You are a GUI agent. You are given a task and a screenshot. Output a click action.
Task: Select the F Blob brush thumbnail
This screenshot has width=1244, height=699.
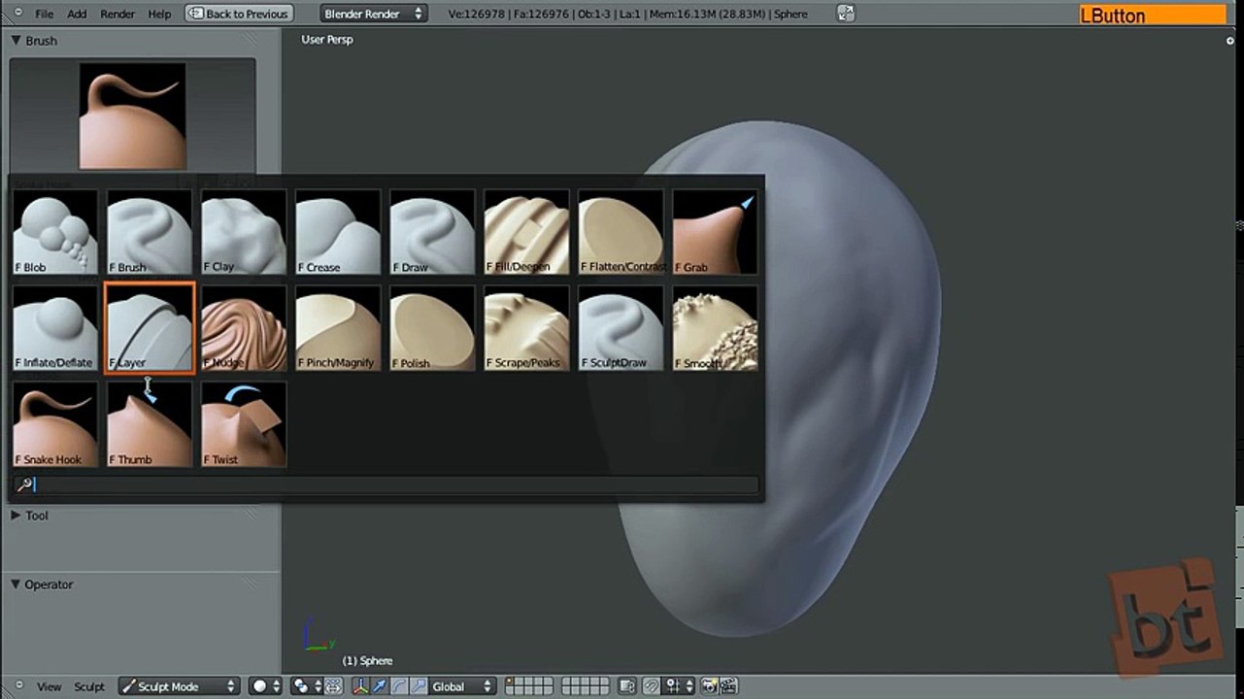coord(55,232)
